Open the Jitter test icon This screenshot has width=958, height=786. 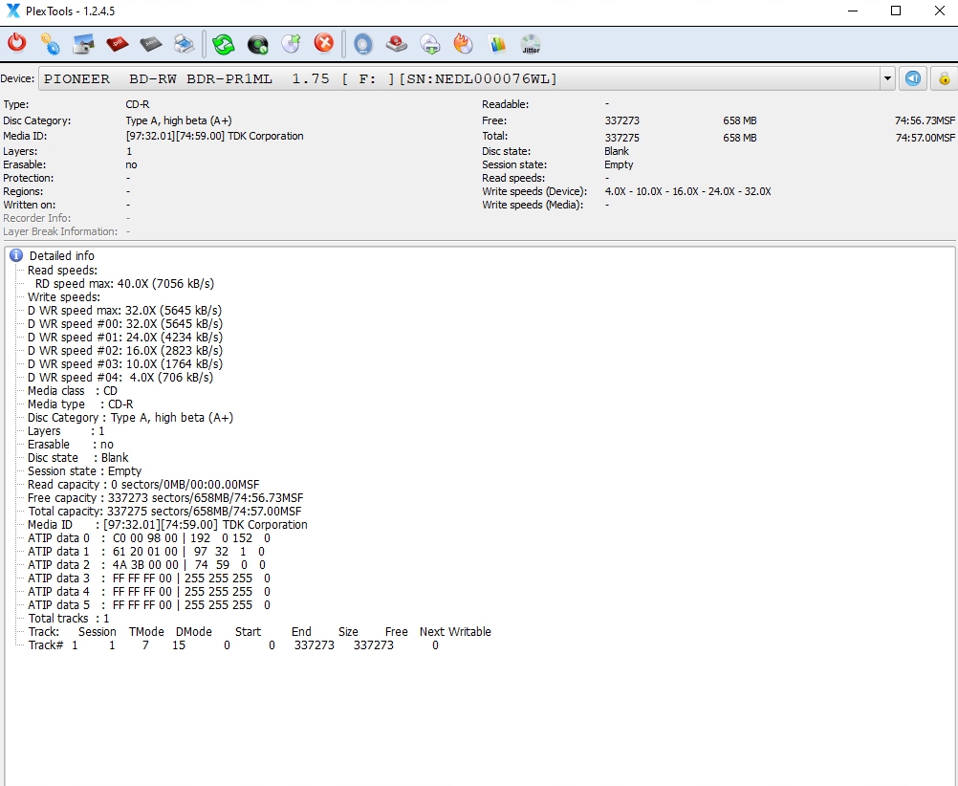[531, 43]
